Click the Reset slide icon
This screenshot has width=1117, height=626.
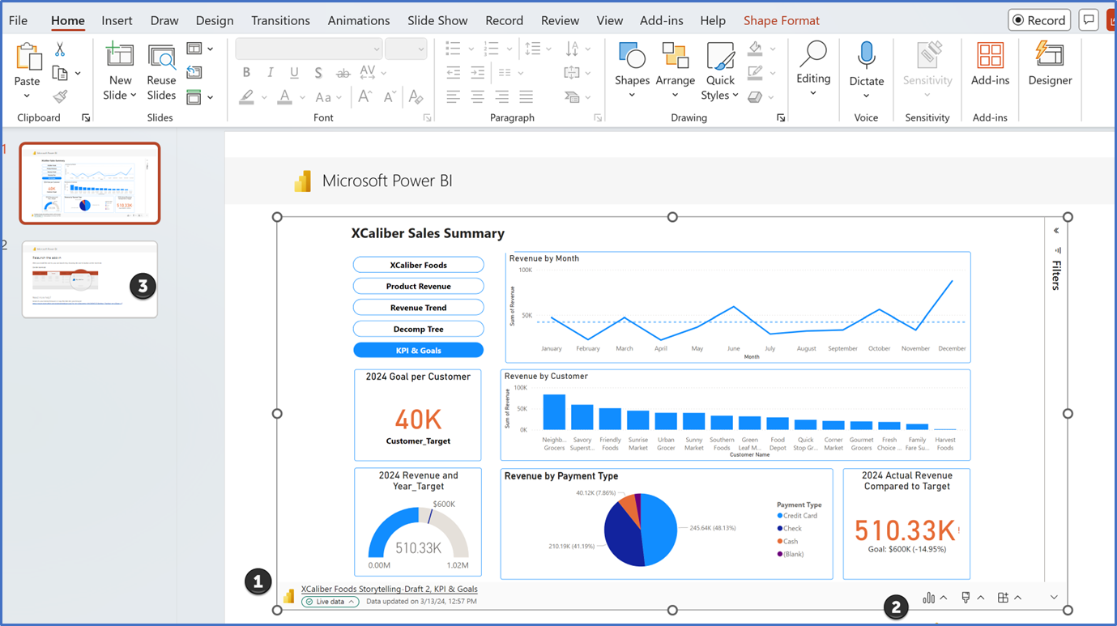click(194, 73)
